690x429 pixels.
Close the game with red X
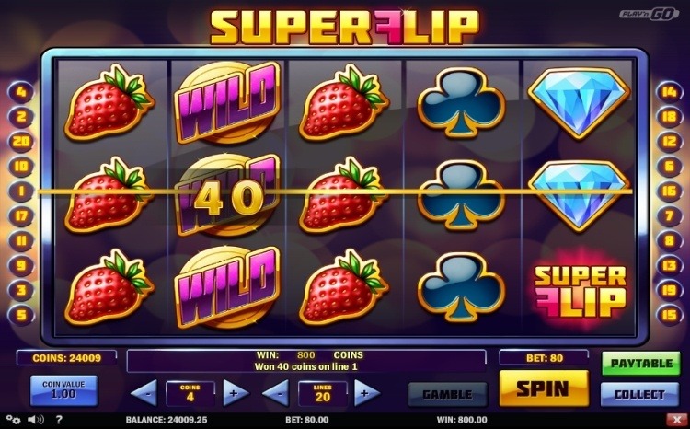[677, 420]
